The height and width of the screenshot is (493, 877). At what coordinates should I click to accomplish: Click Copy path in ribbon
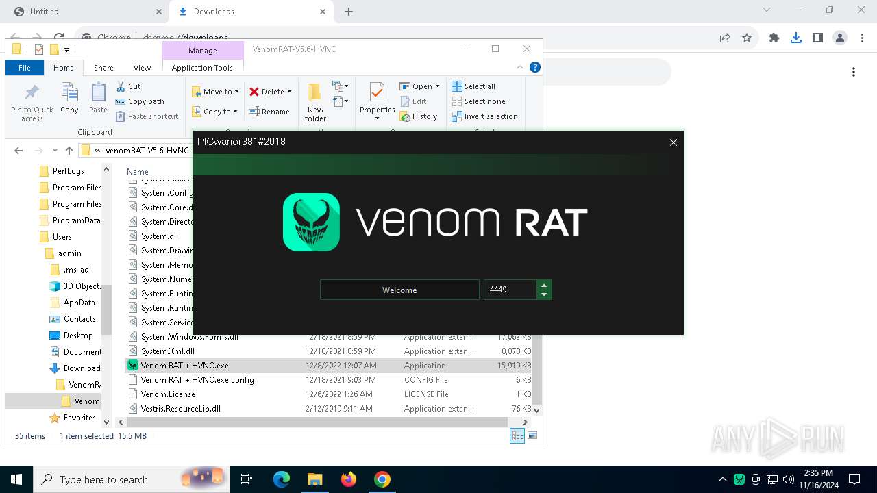(x=140, y=101)
